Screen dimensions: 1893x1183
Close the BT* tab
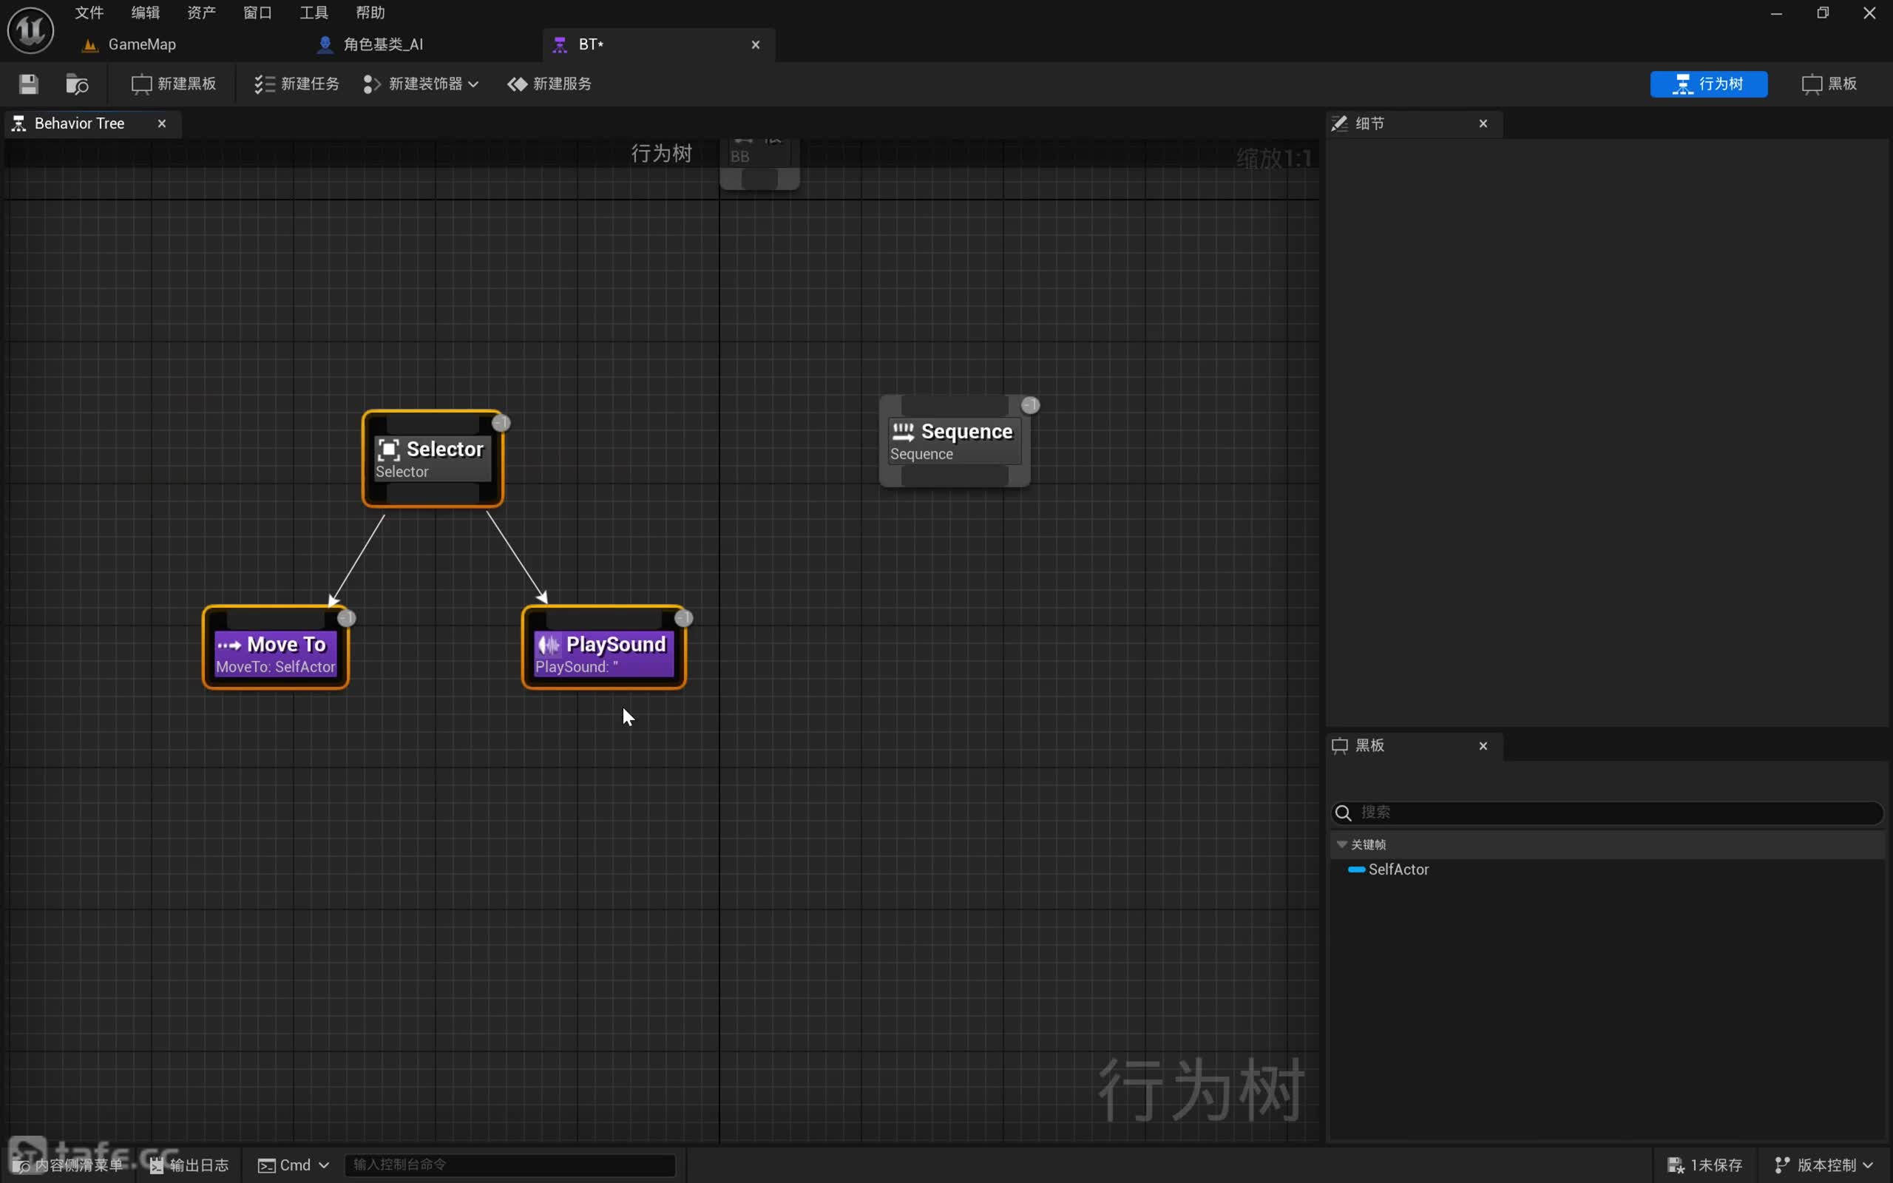[x=756, y=44]
